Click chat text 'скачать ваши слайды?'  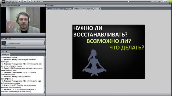[x=10, y=58]
